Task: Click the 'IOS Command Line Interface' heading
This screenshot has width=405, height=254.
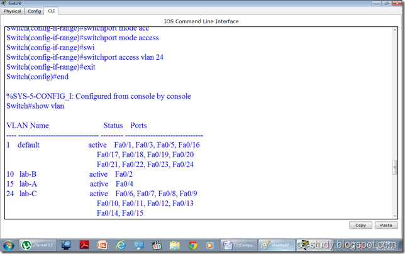Action: 201,21
